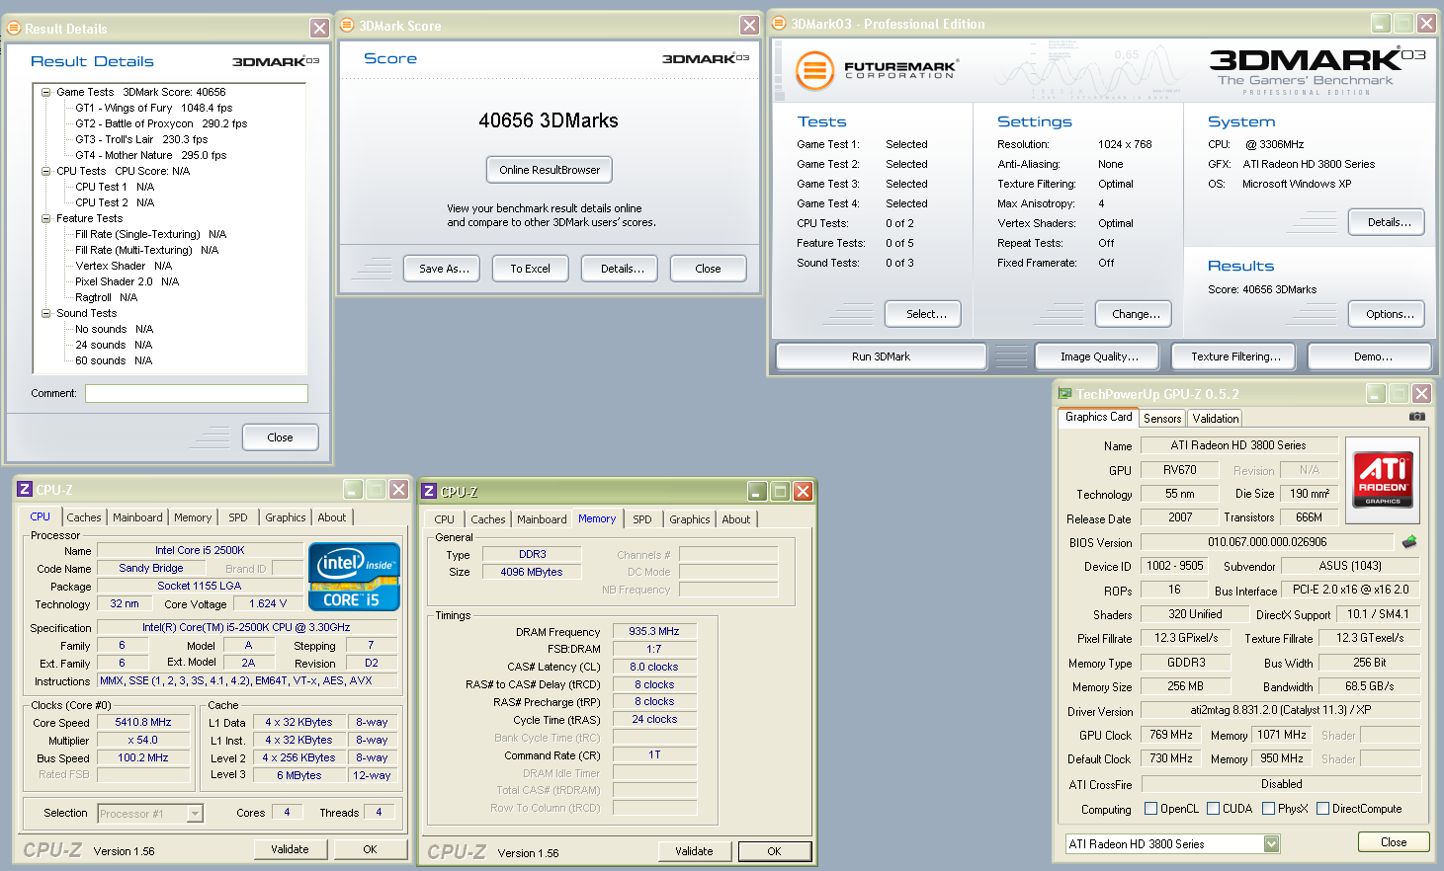Enable the CUDA checkbox
Screen dimensions: 1444x871
point(1213,808)
